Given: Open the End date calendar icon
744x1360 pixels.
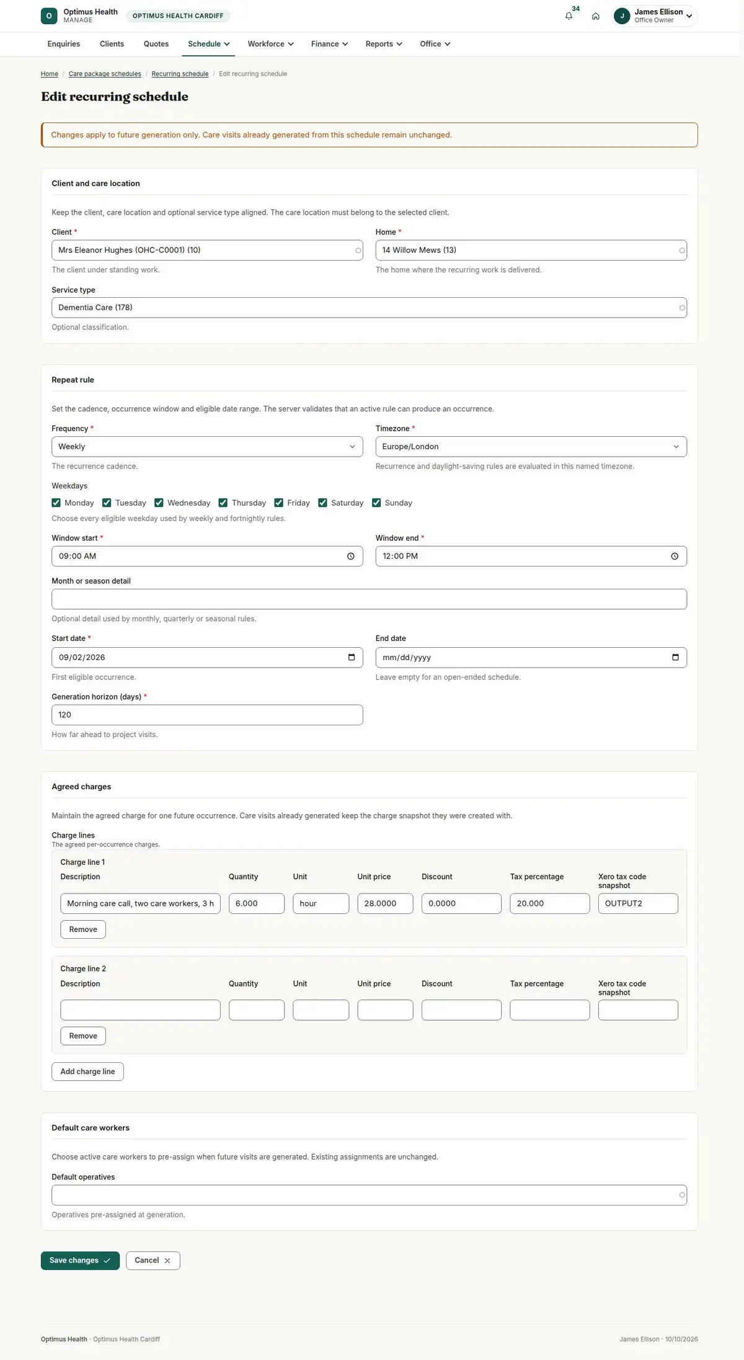Looking at the screenshot, I should click(x=675, y=657).
